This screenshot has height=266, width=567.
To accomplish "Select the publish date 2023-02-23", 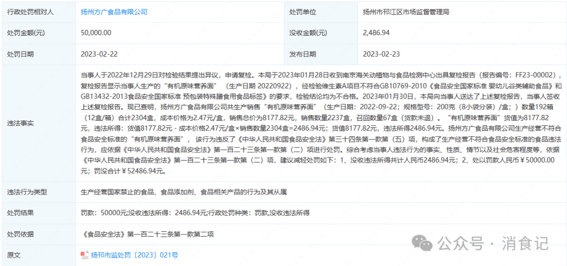I will [x=382, y=54].
